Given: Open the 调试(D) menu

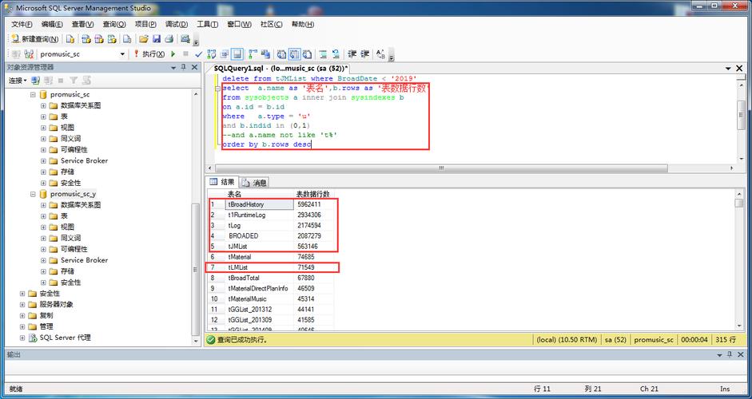Looking at the screenshot, I should coord(177,25).
